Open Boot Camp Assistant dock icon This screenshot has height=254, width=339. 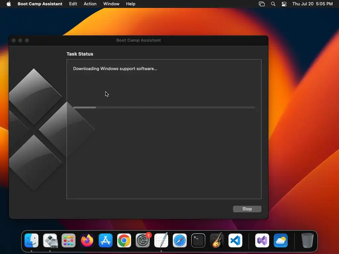click(50, 240)
